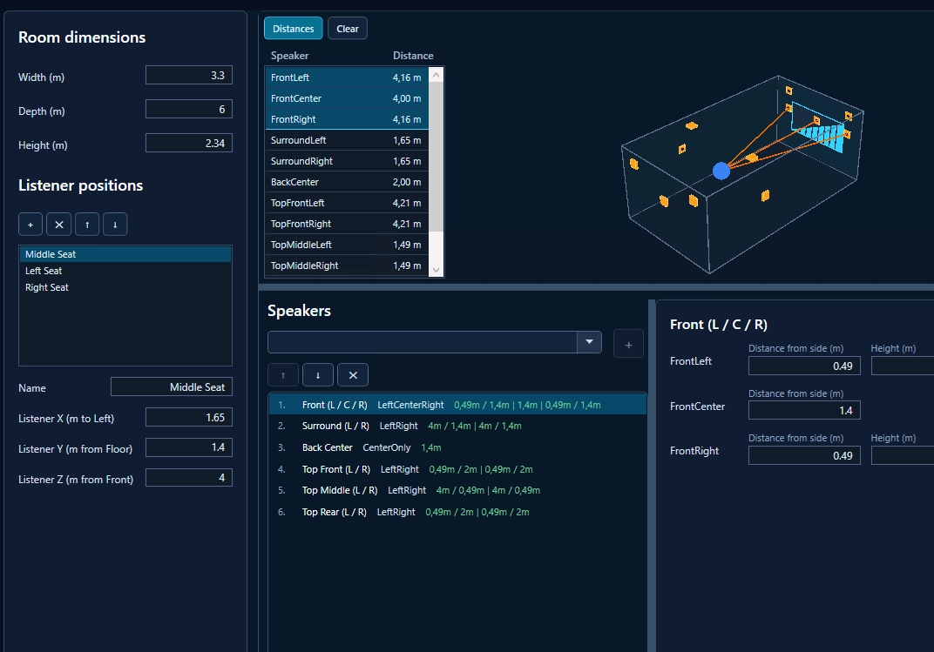Click the empty speaker type combo box

click(423, 342)
